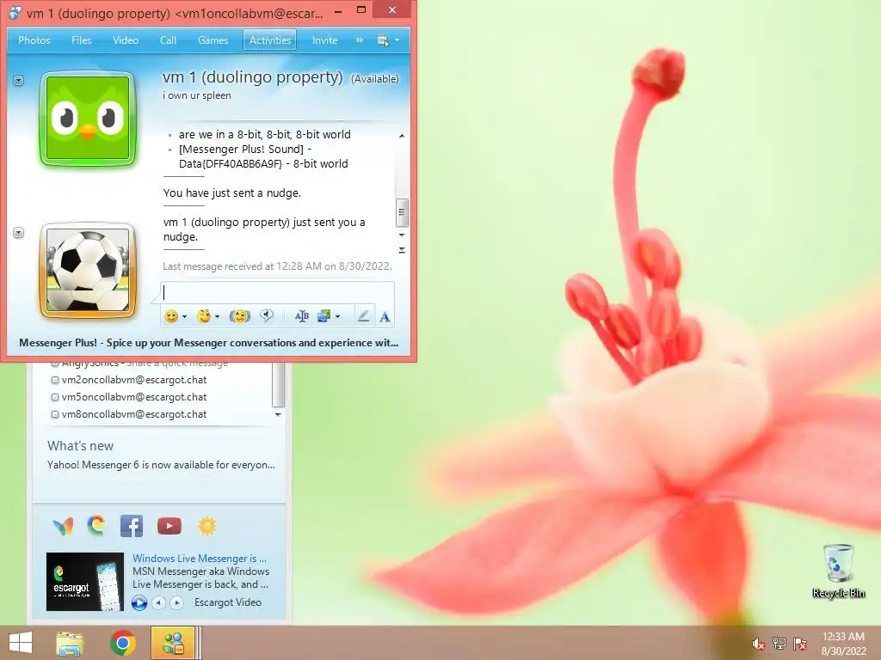Open the YouTube icon in Messenger
Viewport: 881px width, 660px height.
tap(169, 526)
